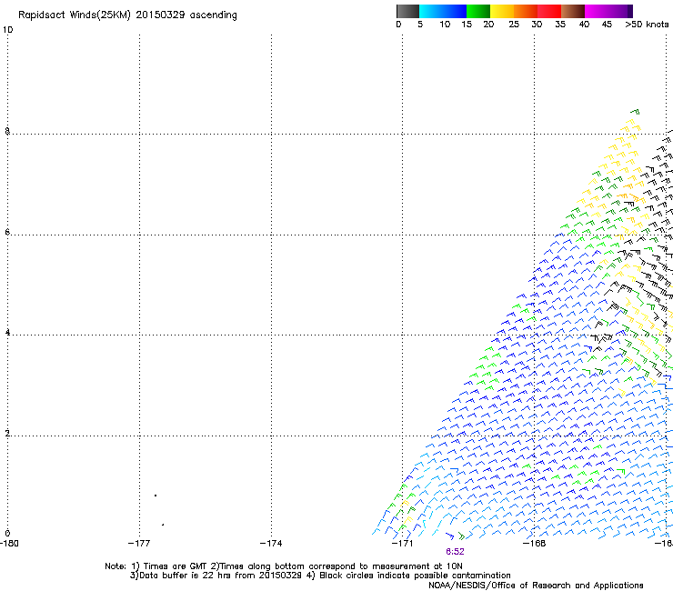Select the '-171' longitude axis label
Viewport: 673px width, 591px height.
[x=402, y=544]
